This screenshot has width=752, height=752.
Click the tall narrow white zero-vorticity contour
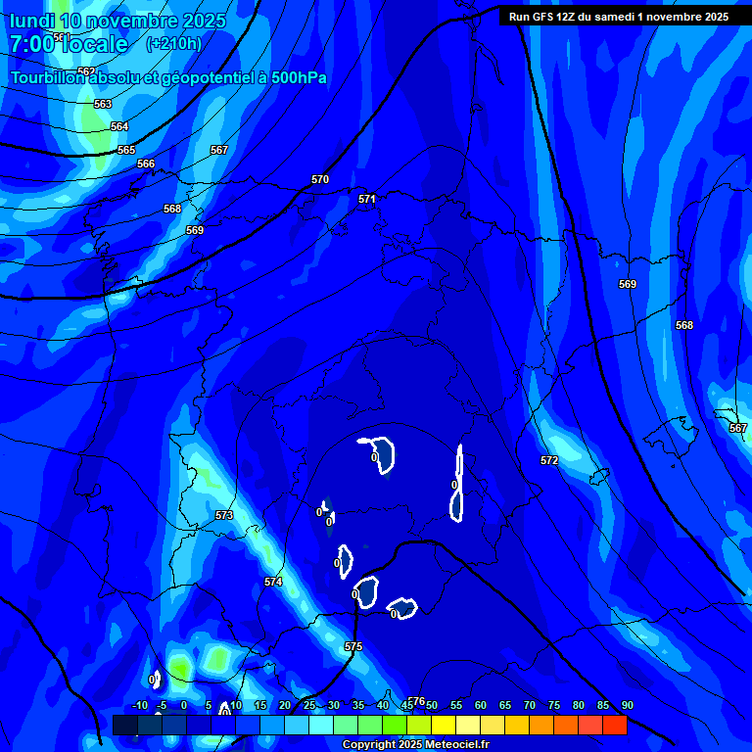pyautogui.click(x=457, y=482)
